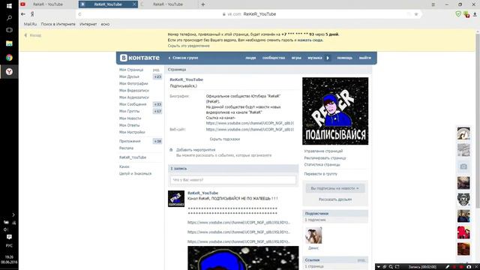This screenshot has height=270, width=480.
Task: Open Yandex Browser hamburger menu
Action: pos(433,4)
